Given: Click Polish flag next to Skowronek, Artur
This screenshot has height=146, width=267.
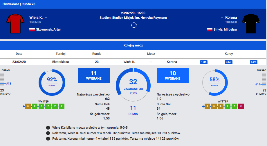Looking at the screenshot, I should coord(32,29).
